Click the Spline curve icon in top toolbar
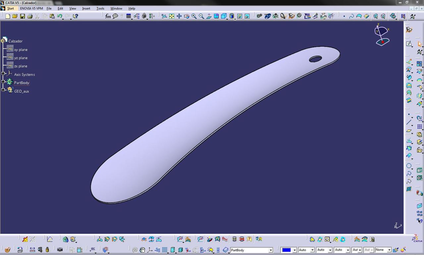Screen dimensions: 424x255 coord(351,16)
